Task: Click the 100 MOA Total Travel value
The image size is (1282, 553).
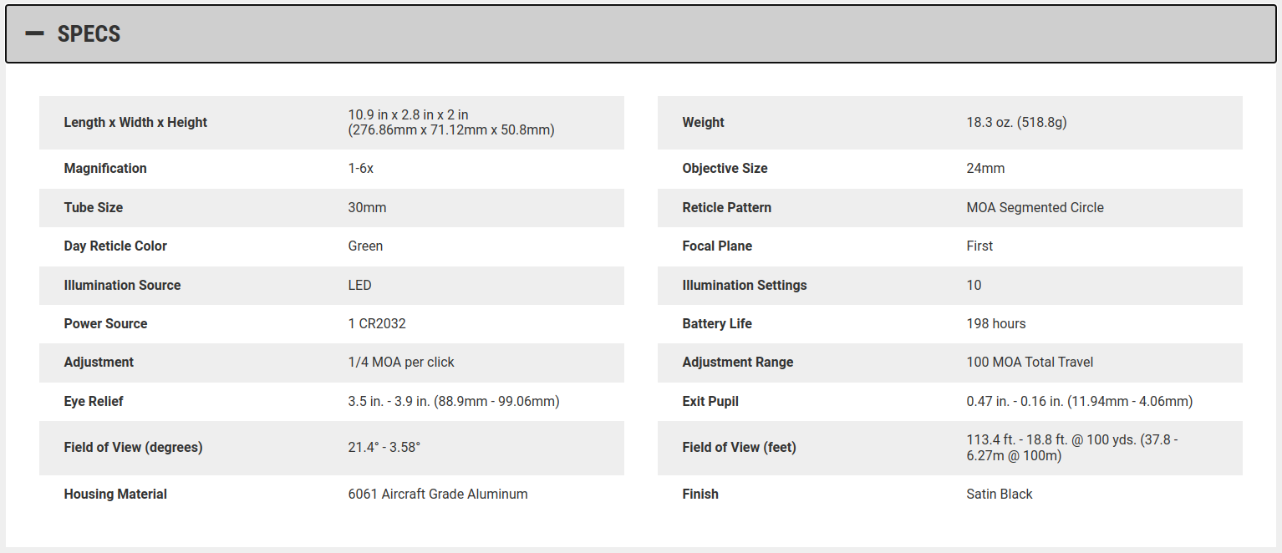Action: point(1030,363)
